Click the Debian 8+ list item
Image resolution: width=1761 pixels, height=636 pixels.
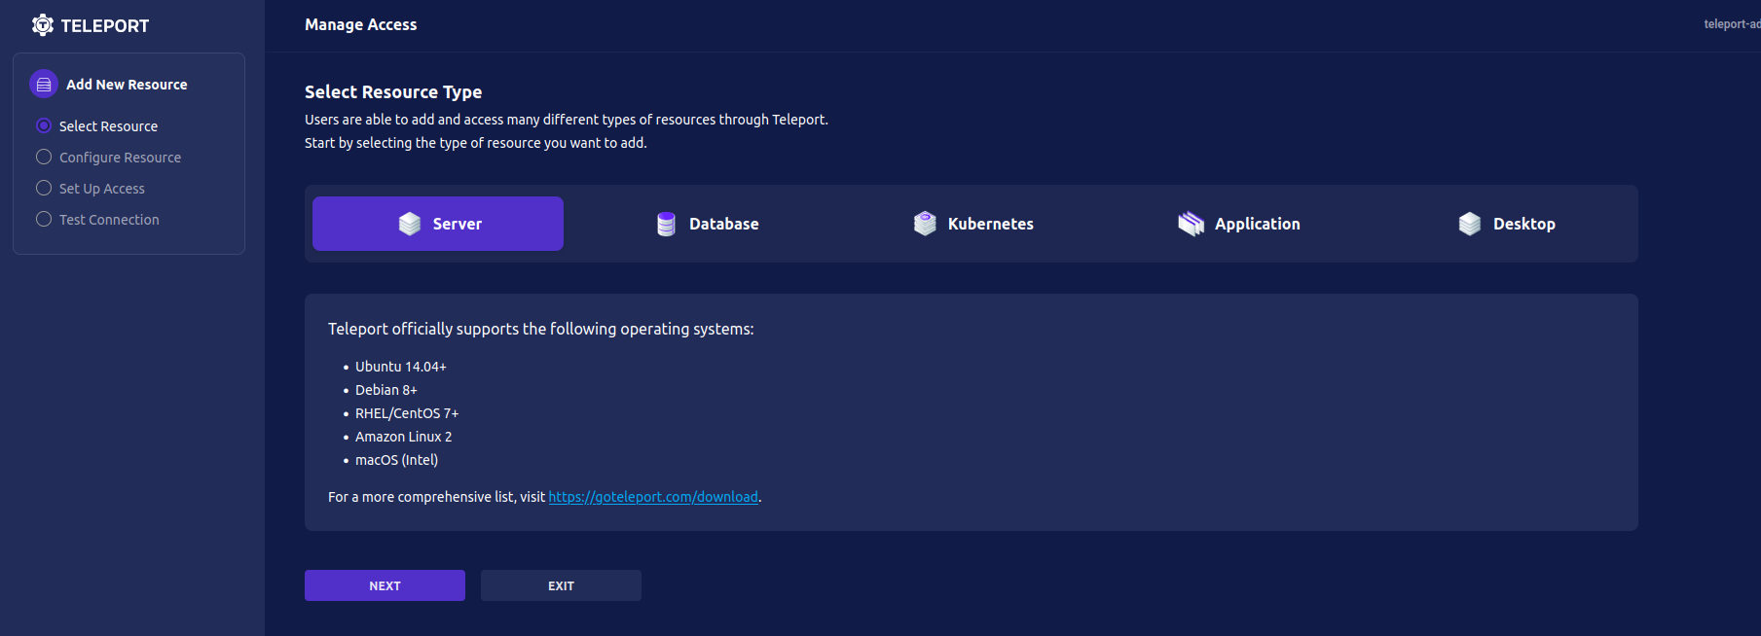coord(385,390)
